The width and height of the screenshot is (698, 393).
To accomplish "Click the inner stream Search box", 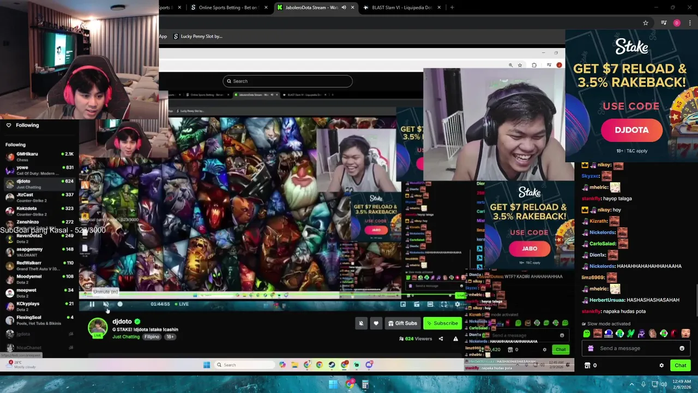I will [x=287, y=81].
